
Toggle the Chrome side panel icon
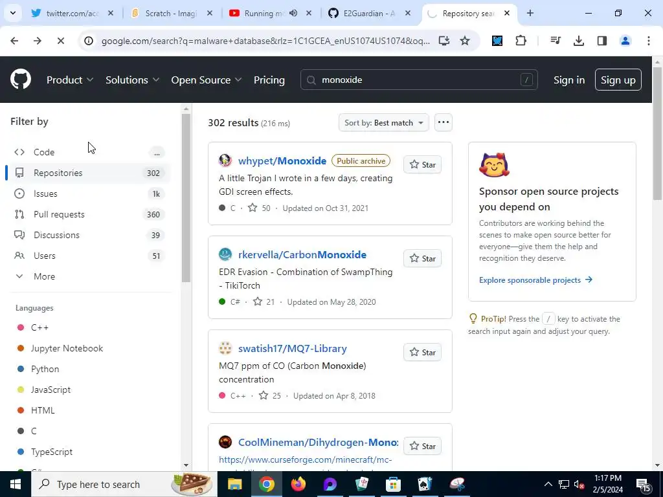coord(601,41)
